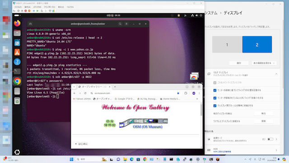Toggle the night light switch
This screenshot has height=163, width=289.
point(270,139)
